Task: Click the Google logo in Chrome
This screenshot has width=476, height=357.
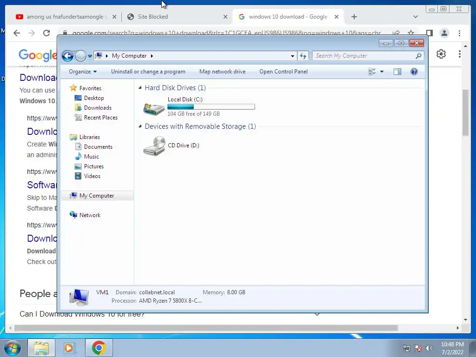Action: (38, 55)
